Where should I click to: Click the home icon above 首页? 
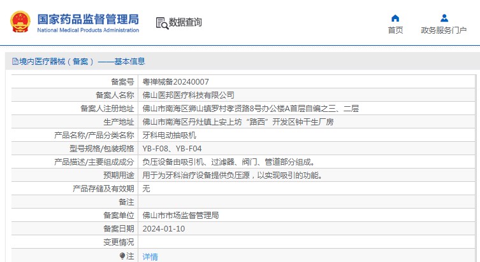(395, 18)
